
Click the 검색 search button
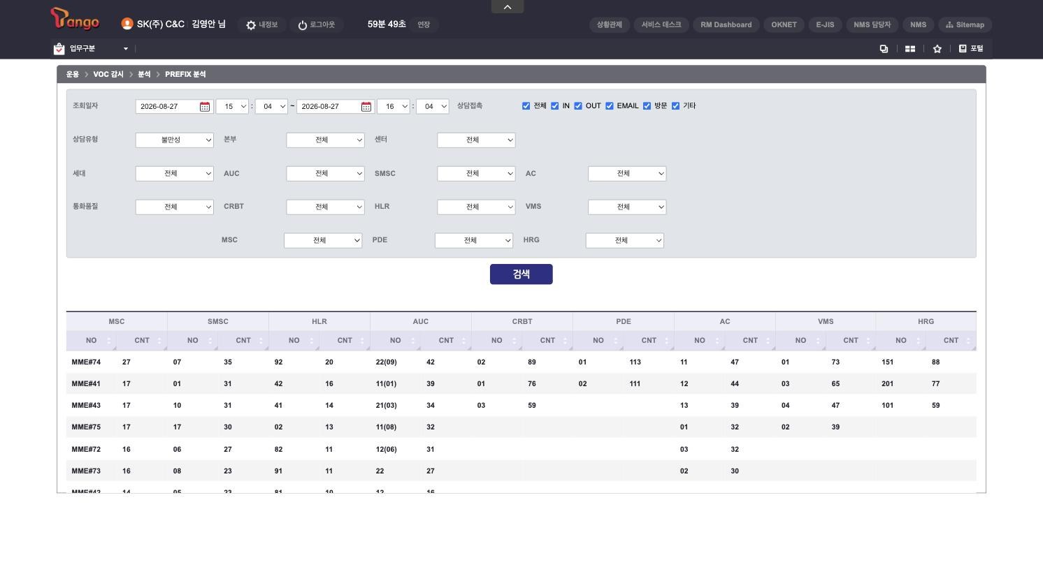[521, 274]
